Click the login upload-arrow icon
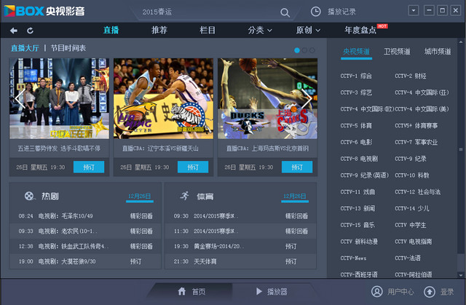This screenshot has width=466, height=305. (429, 292)
